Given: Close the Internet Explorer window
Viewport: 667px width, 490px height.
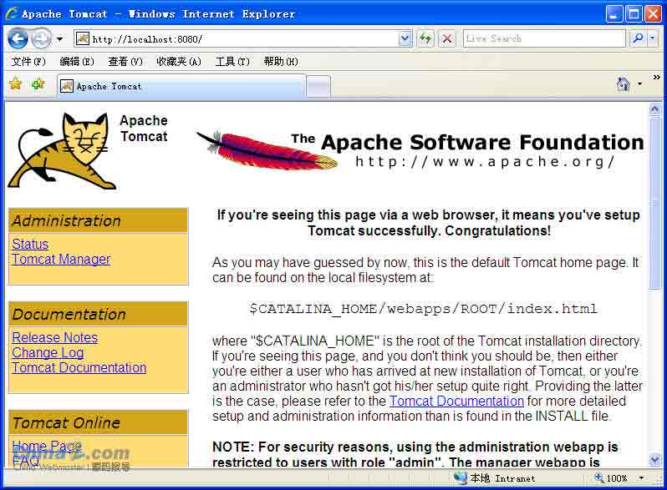Looking at the screenshot, I should click(653, 14).
